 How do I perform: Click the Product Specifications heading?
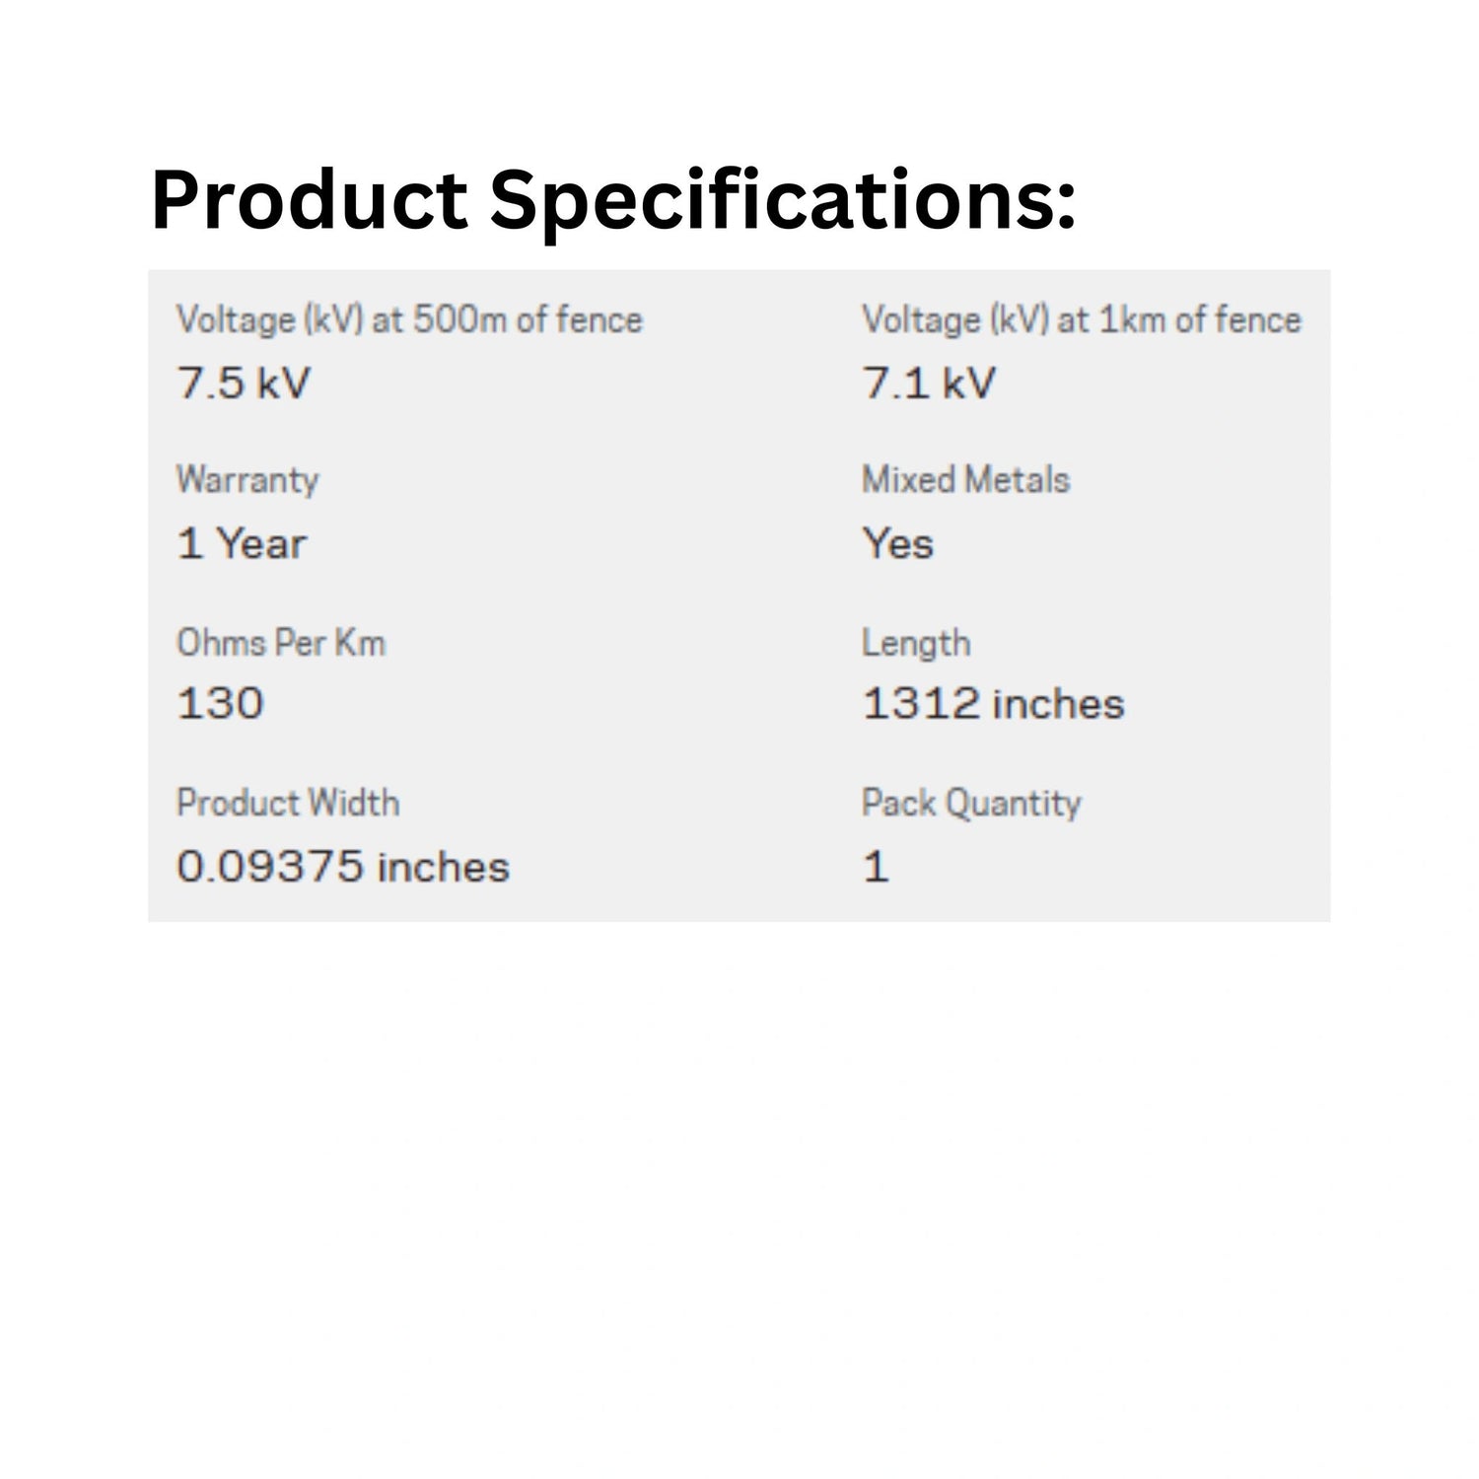(x=612, y=200)
